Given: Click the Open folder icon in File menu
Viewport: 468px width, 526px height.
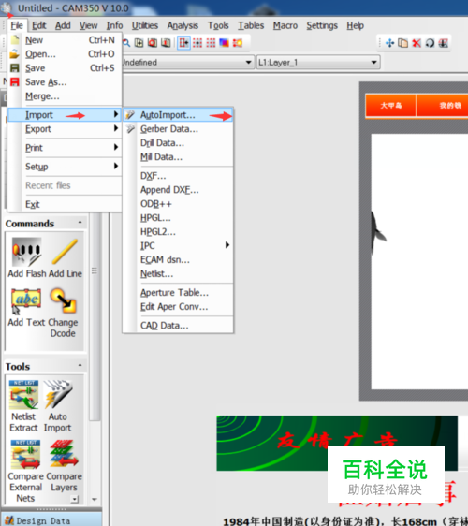Looking at the screenshot, I should (x=15, y=54).
